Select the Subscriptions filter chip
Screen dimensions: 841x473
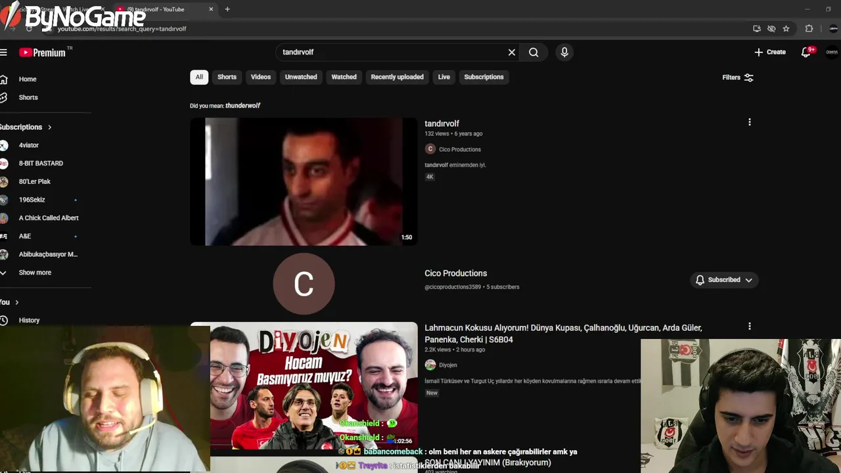pos(484,77)
